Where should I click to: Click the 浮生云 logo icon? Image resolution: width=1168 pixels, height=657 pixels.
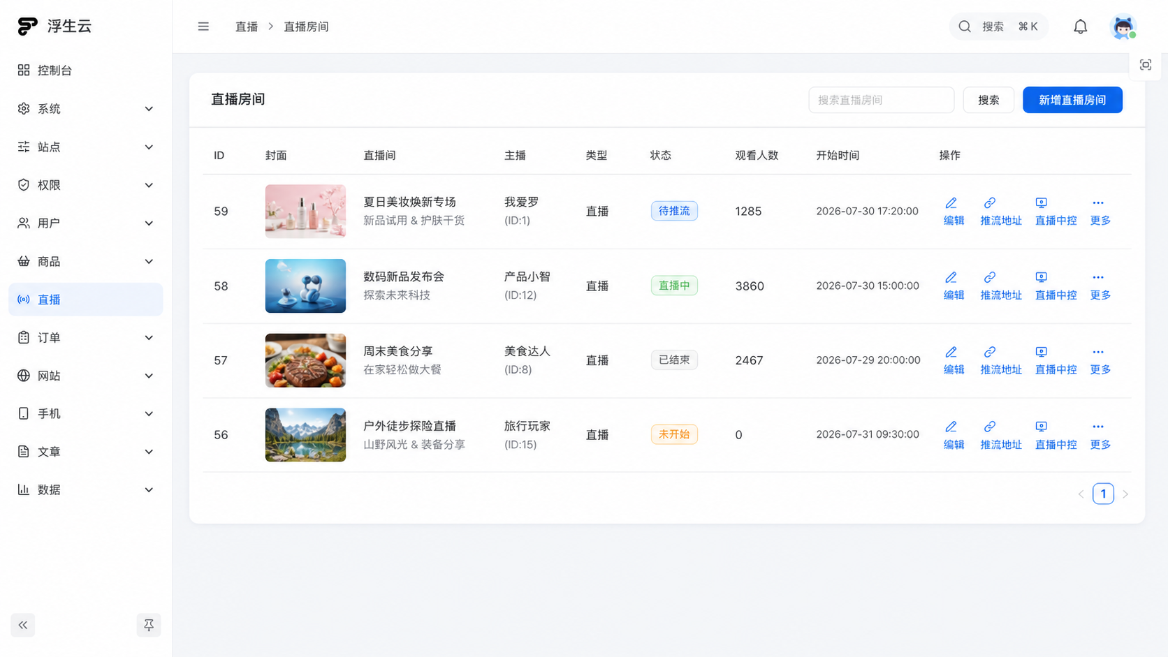coord(27,27)
